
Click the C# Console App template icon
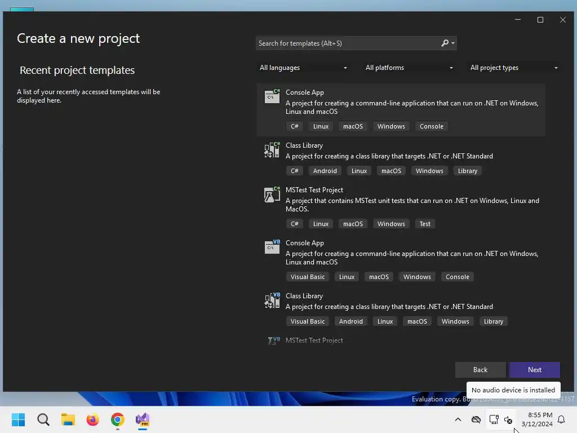272,96
